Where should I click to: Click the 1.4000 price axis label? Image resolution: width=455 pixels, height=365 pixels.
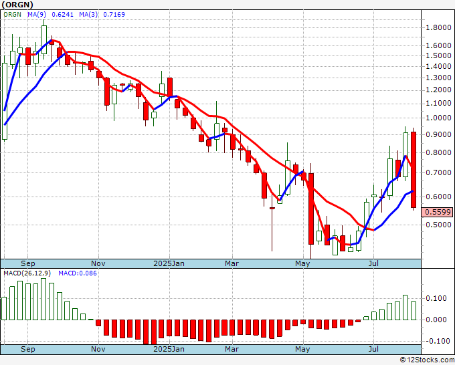438,66
